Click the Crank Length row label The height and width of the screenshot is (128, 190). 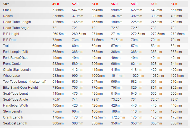(x=13, y=117)
